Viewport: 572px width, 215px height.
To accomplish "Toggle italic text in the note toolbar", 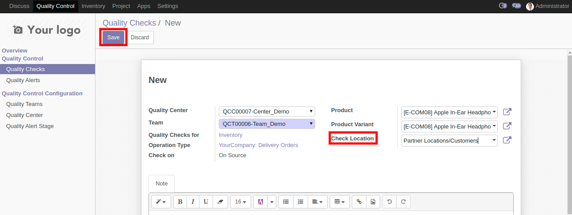I will pos(193,202).
